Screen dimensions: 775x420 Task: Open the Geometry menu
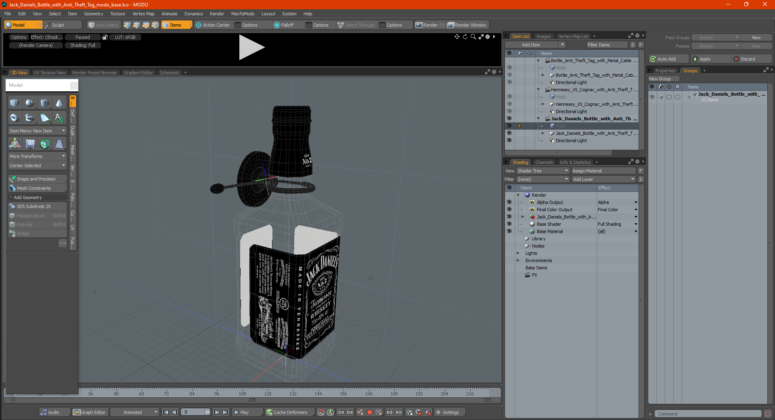93,14
